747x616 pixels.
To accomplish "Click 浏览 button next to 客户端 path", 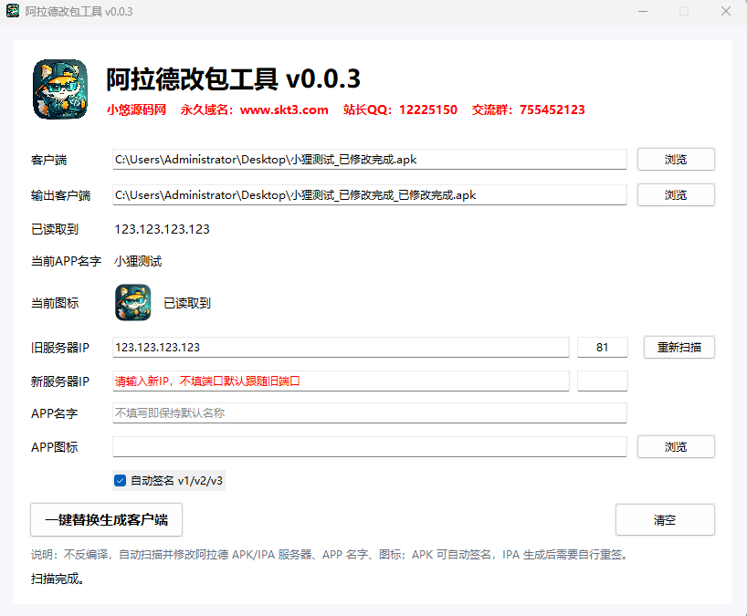I will pyautogui.click(x=676, y=160).
